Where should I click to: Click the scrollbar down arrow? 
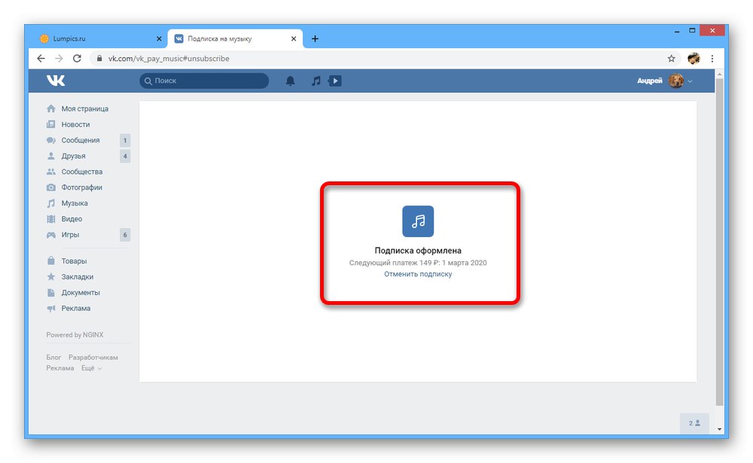pyautogui.click(x=719, y=429)
